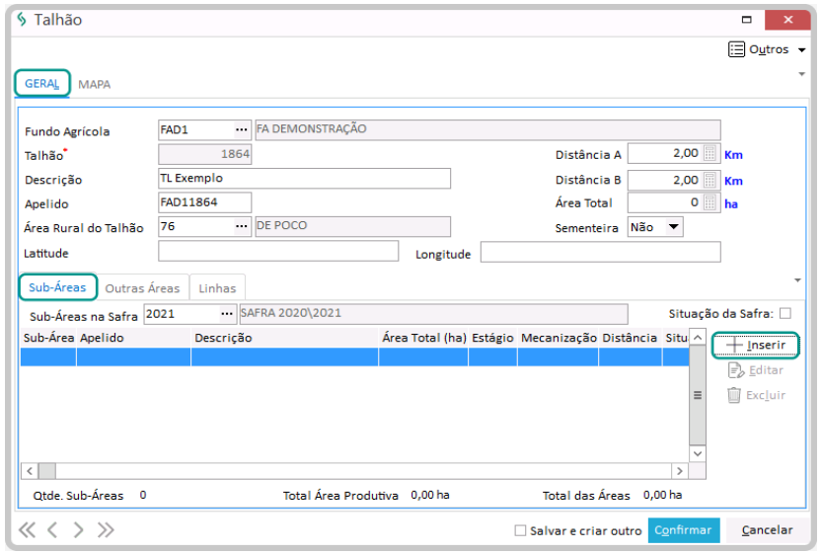The height and width of the screenshot is (554, 822).
Task: Switch to the Outras Áreas tab
Action: click(x=142, y=288)
